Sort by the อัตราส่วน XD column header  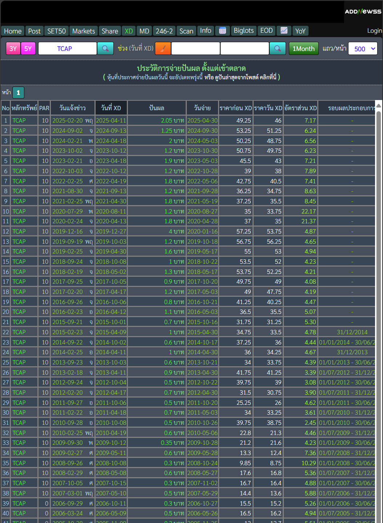click(301, 108)
